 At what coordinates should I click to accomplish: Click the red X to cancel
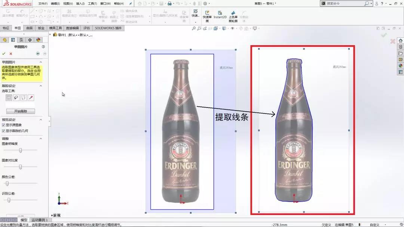pyautogui.click(x=11, y=54)
